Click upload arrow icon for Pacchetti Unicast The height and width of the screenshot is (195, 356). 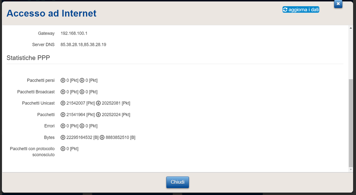pos(63,103)
